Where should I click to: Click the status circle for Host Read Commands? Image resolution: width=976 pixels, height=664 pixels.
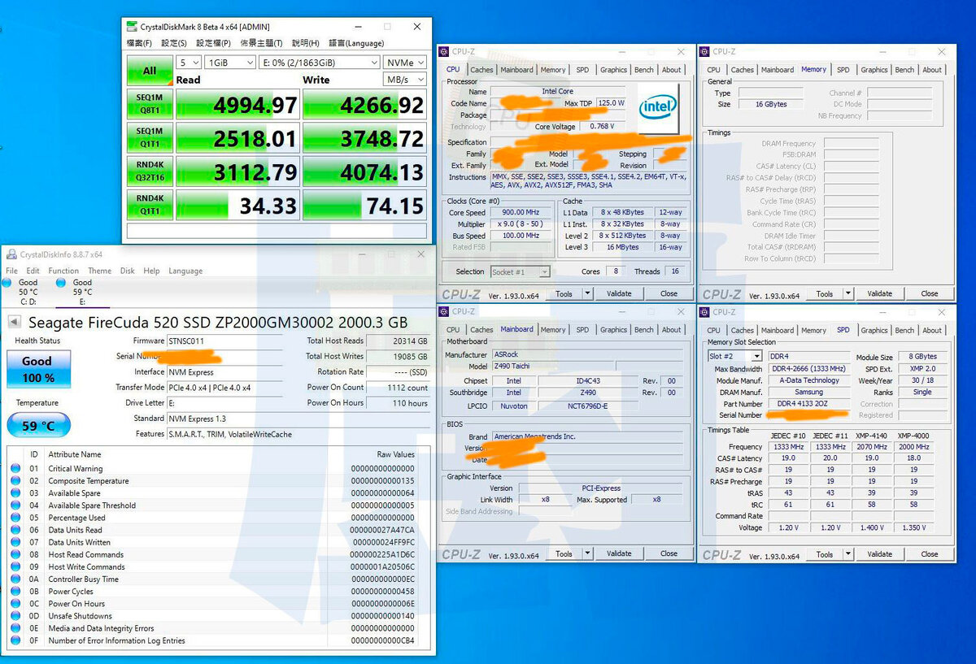15,554
